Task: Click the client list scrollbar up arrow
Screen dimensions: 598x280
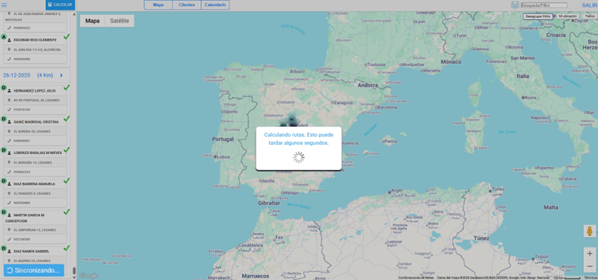Action: 74,13
